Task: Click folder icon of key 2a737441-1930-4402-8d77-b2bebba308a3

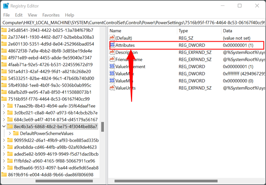Action: click(4, 37)
